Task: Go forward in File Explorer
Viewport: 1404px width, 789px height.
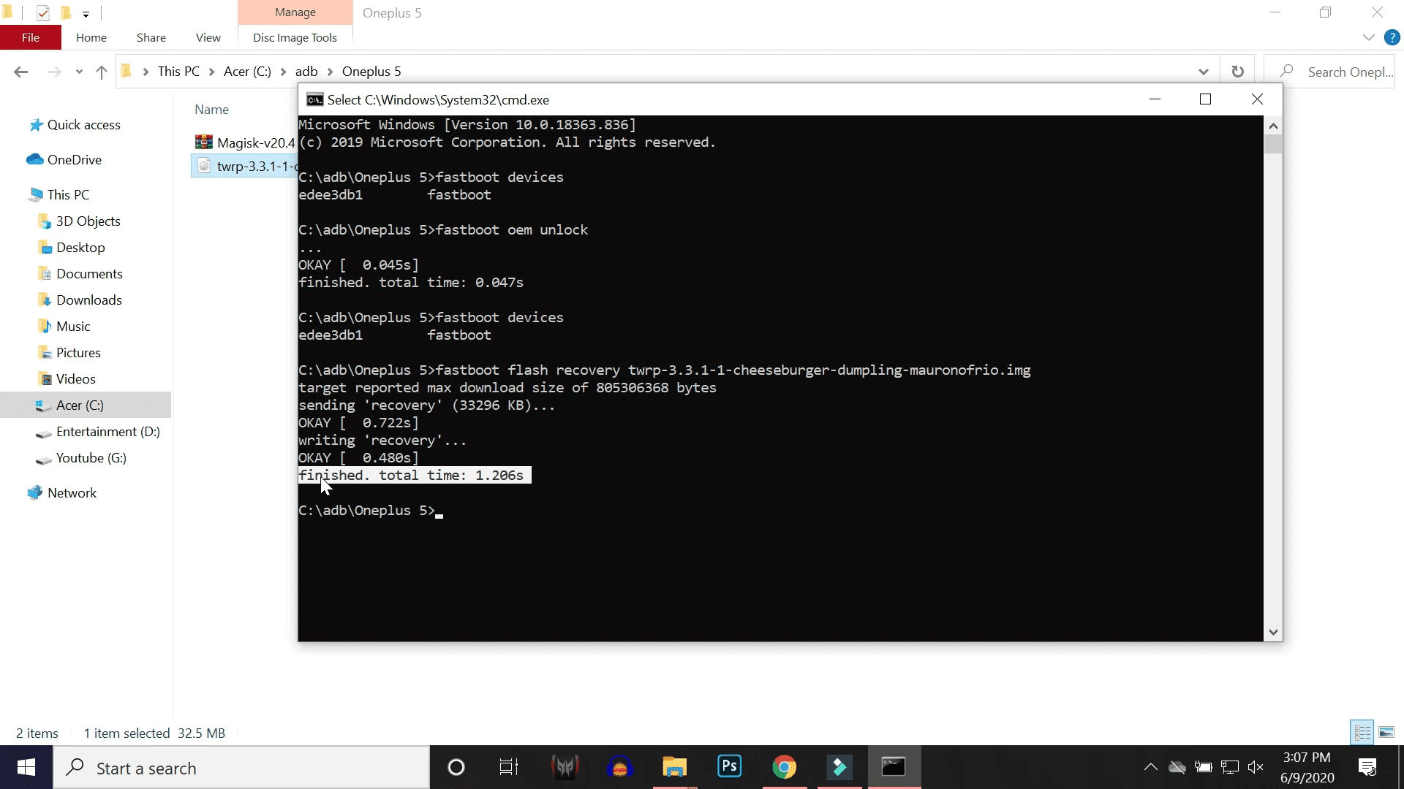Action: click(53, 72)
